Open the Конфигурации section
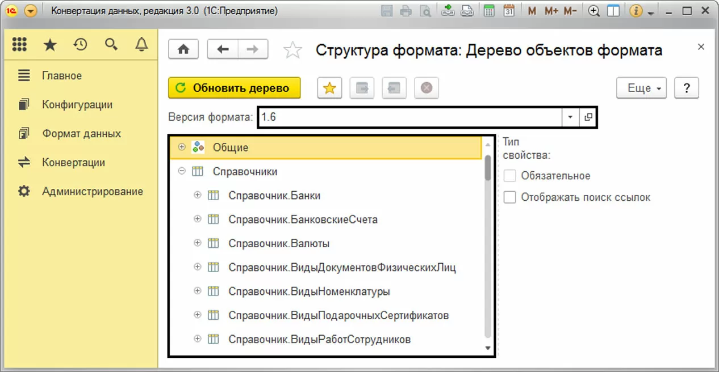 point(77,104)
